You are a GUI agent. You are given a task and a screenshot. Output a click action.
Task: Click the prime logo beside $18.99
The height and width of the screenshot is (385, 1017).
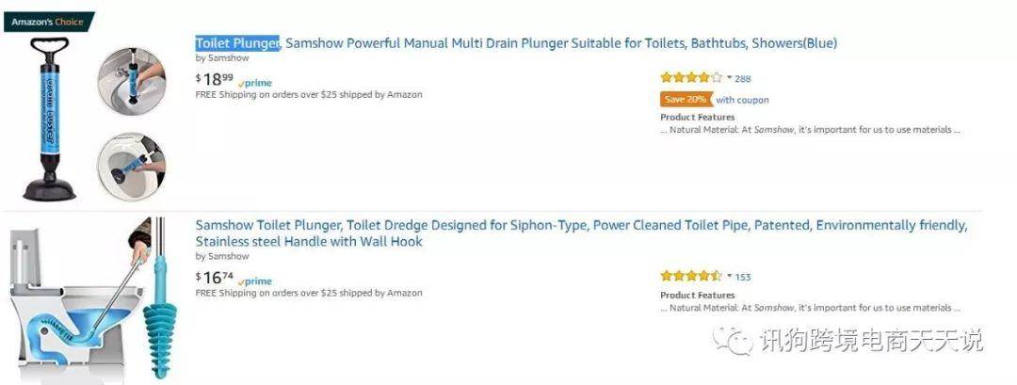(x=255, y=83)
